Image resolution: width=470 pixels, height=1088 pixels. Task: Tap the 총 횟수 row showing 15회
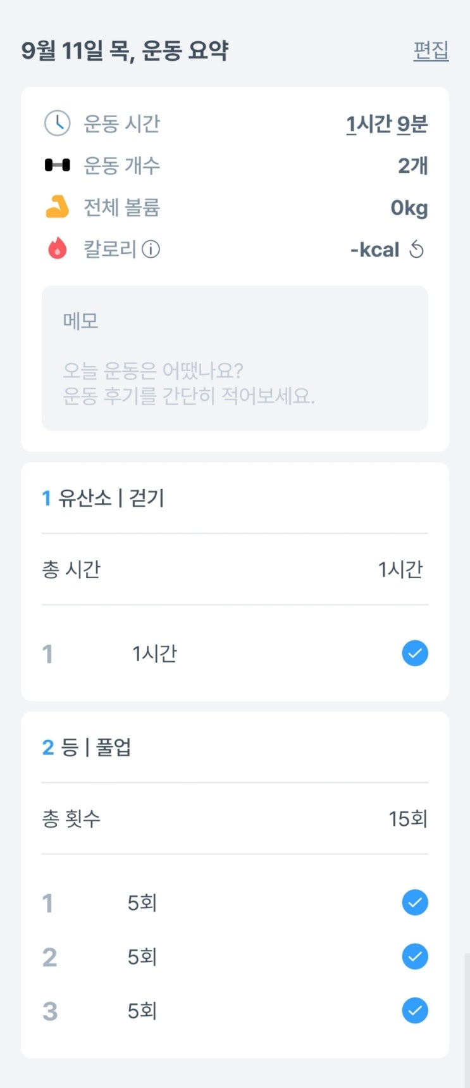(x=235, y=819)
